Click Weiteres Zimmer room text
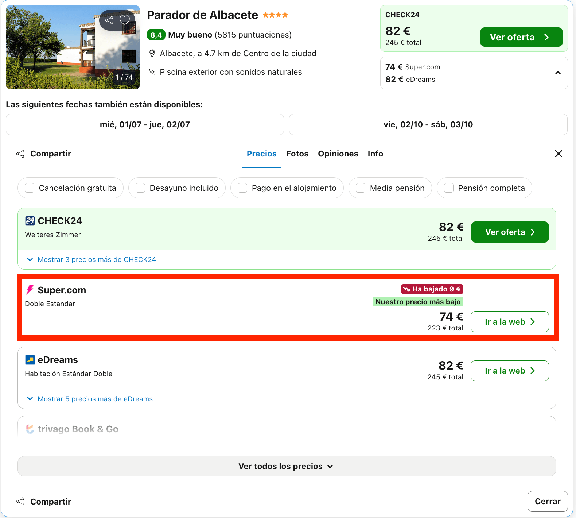The height and width of the screenshot is (518, 576). point(53,235)
